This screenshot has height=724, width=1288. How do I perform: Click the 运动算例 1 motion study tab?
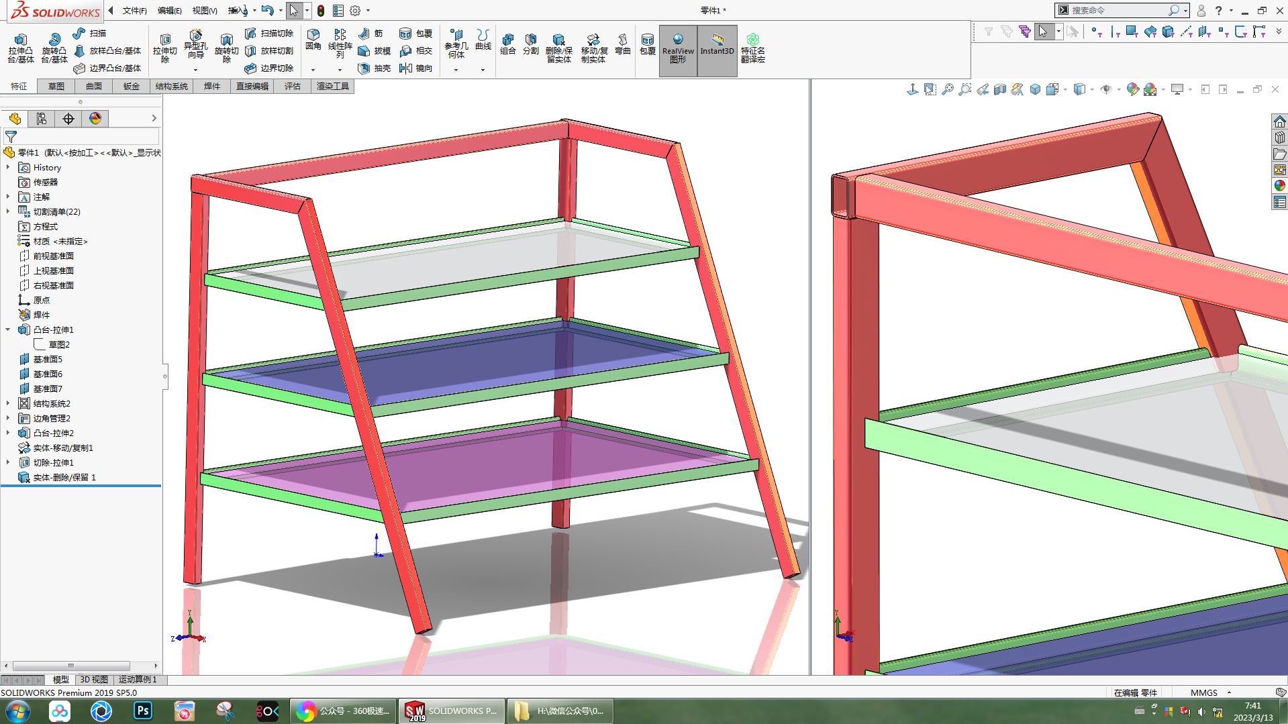click(138, 680)
